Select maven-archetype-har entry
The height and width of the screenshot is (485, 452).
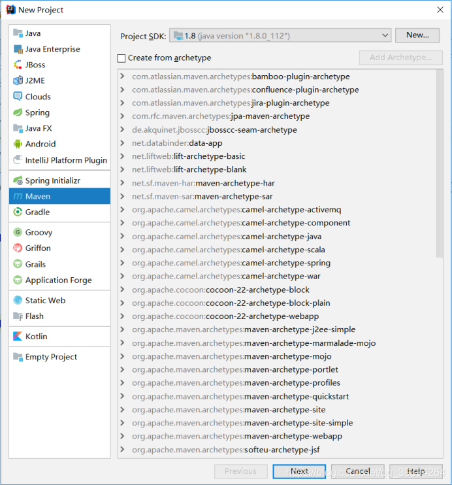(203, 183)
